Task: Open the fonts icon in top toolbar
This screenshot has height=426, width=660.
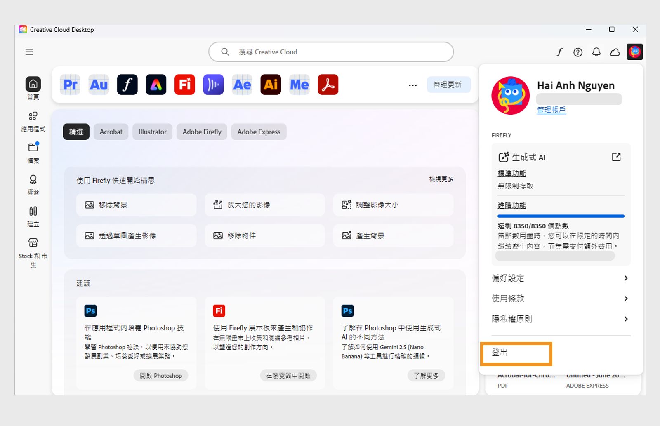Action: (559, 52)
